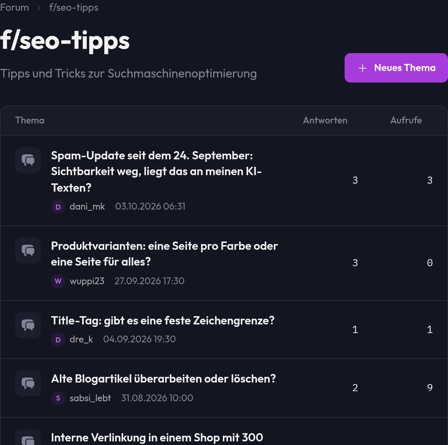Viewport: 448px width, 445px height.
Task: Open dre_k avatar badge
Action: click(58, 339)
